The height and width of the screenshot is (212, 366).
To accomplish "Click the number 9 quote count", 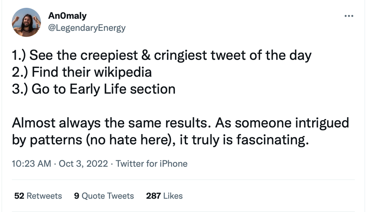I will coord(77,196).
